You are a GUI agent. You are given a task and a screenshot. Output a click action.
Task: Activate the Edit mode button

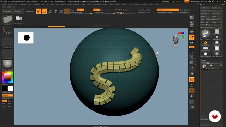[38, 11]
